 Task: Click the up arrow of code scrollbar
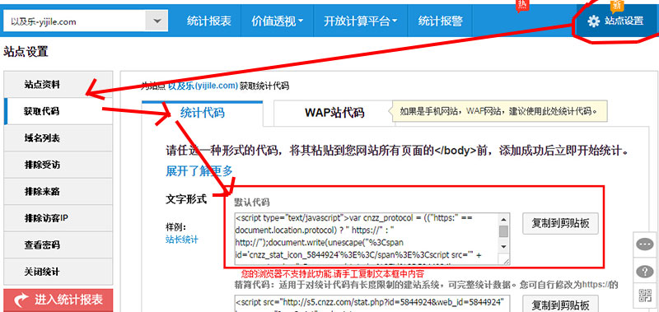click(x=504, y=219)
